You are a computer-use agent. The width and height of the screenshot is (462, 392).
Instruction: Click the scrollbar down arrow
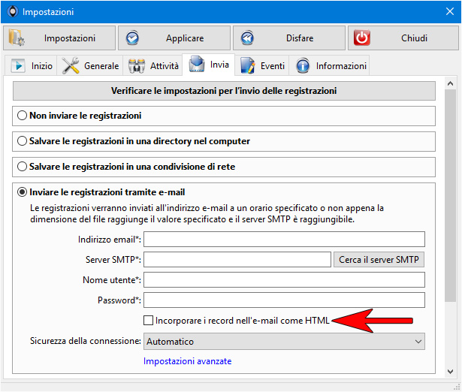click(x=450, y=372)
